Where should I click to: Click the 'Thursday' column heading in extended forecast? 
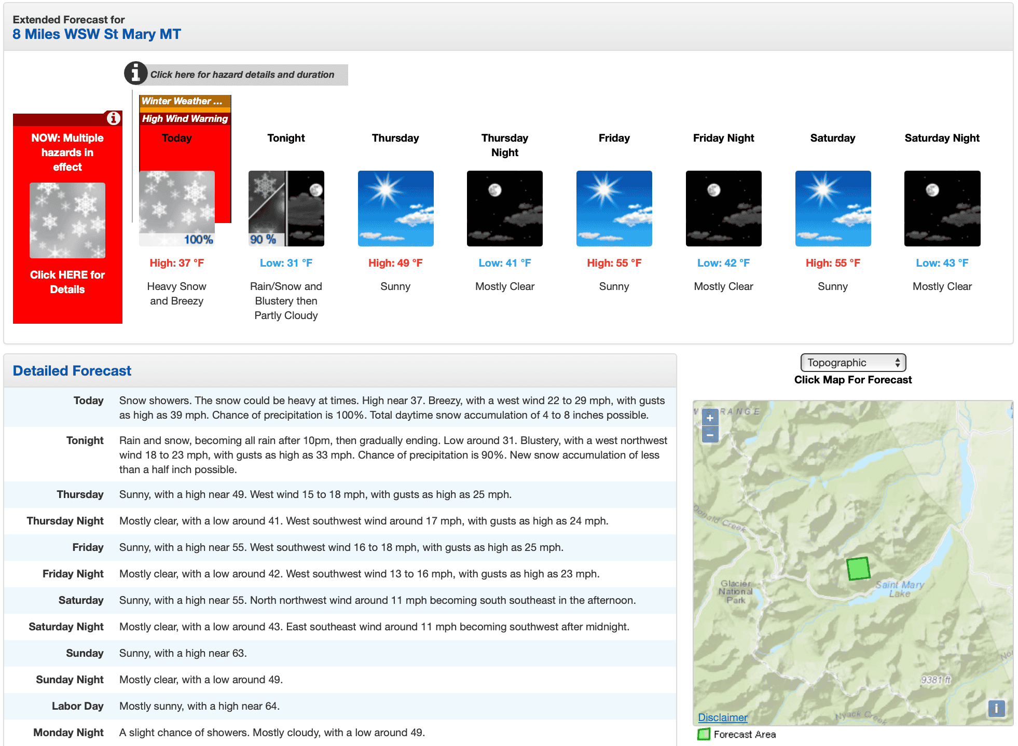click(395, 138)
